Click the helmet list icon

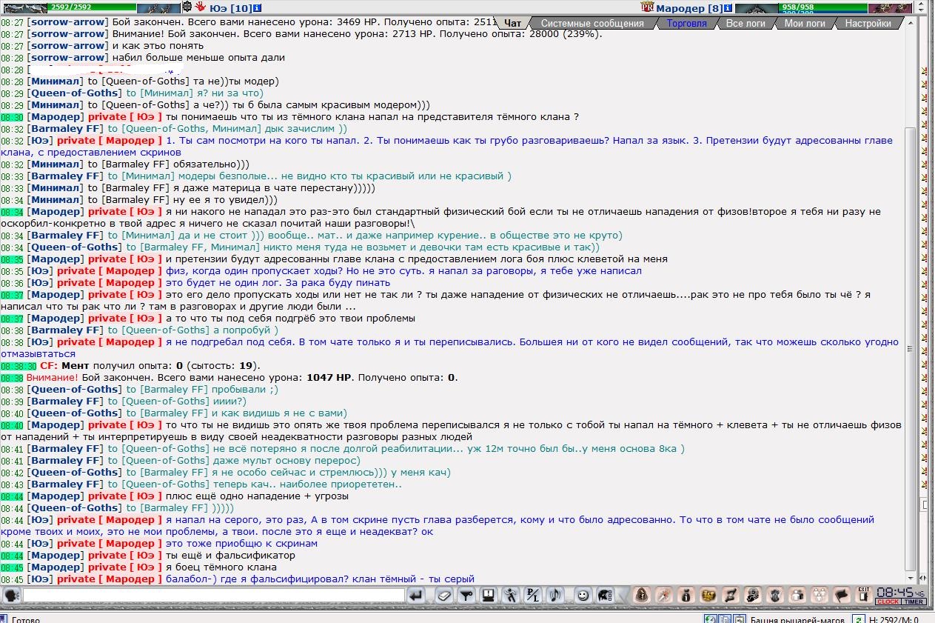[x=605, y=596]
